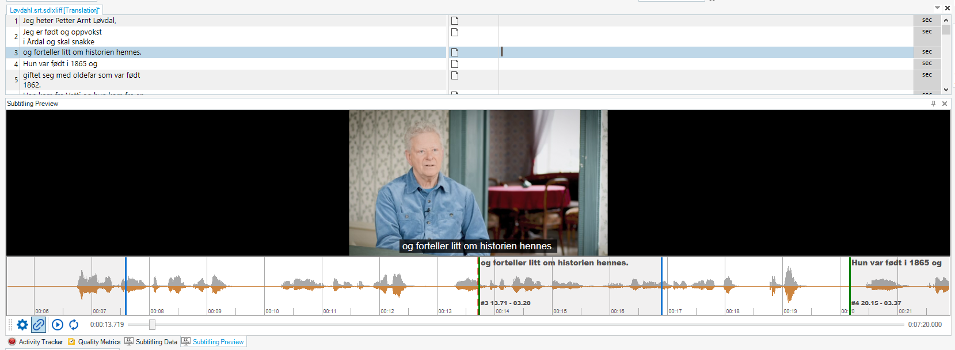Click the total duration 0:07:20.000

click(925, 325)
